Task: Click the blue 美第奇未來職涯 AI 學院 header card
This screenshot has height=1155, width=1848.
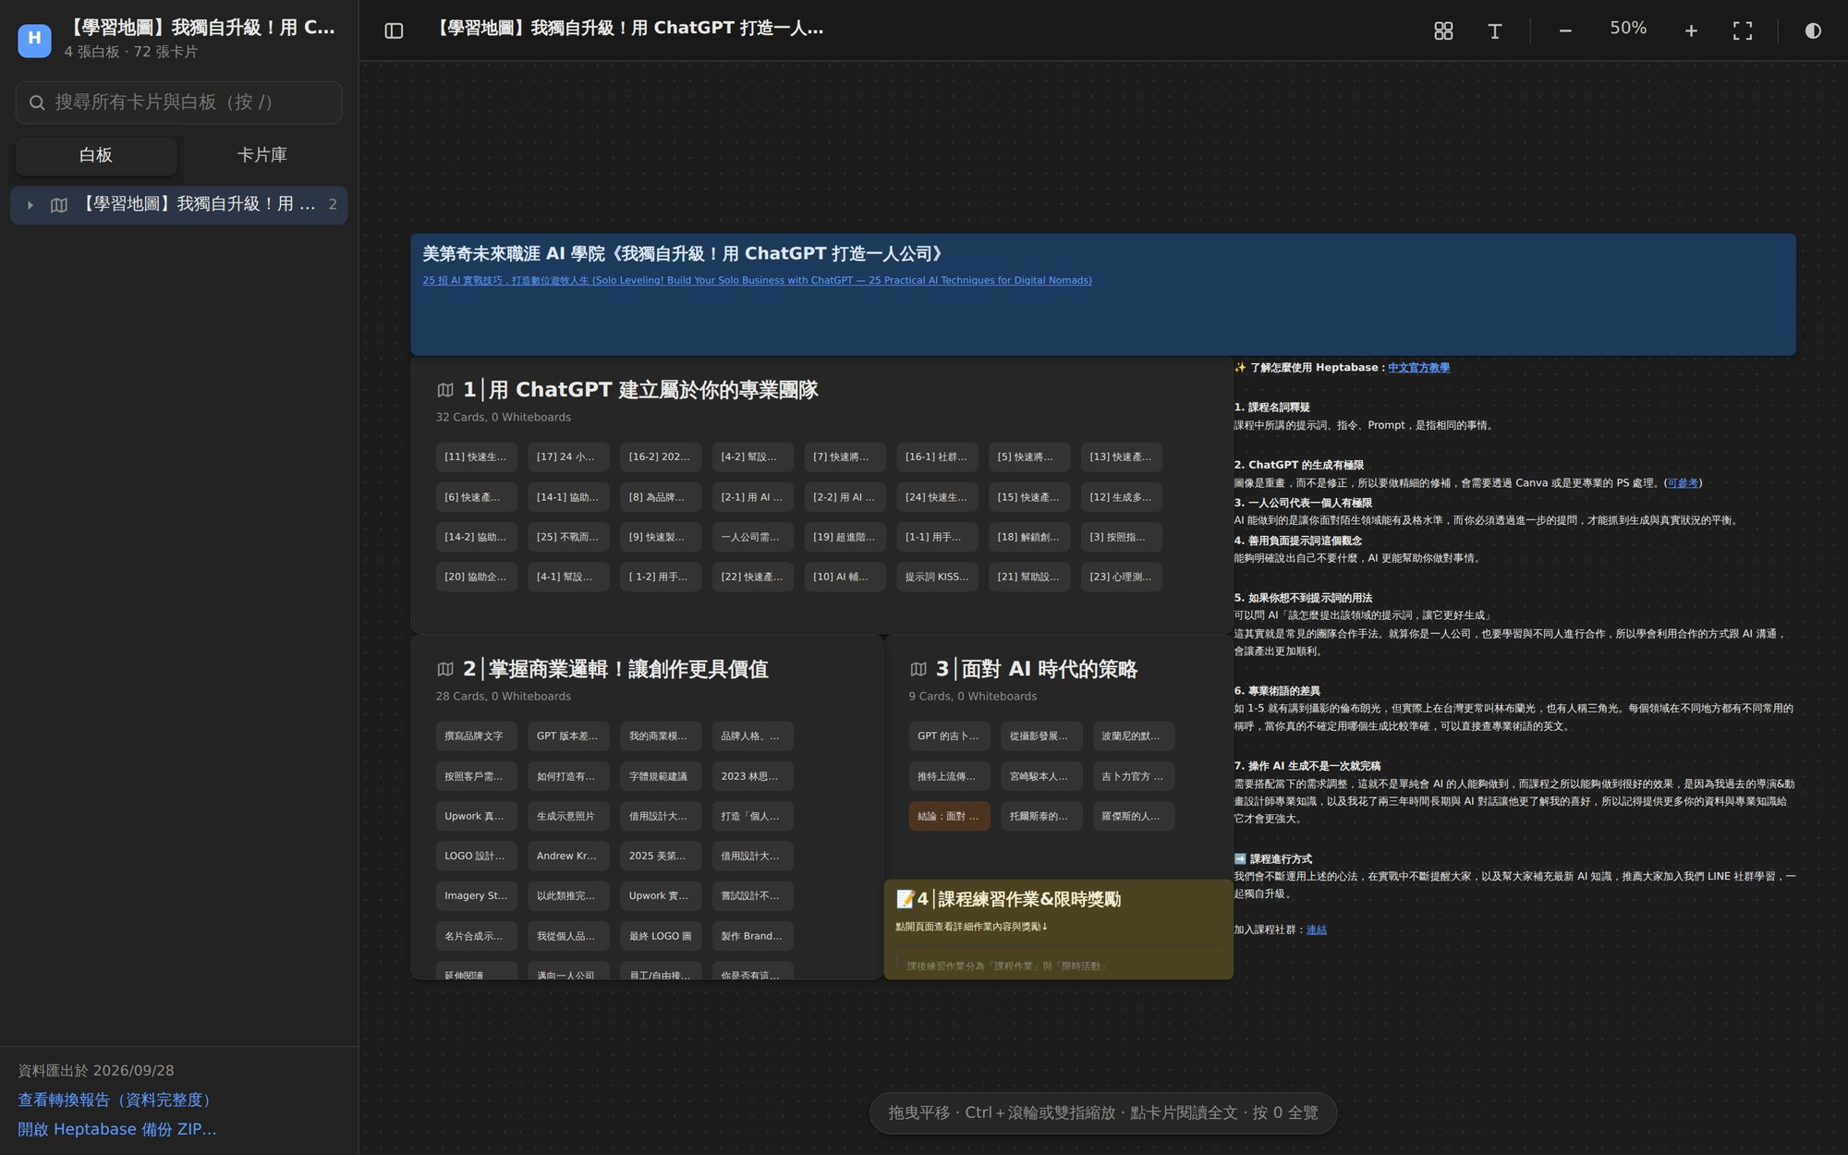Action: pos(1103,295)
